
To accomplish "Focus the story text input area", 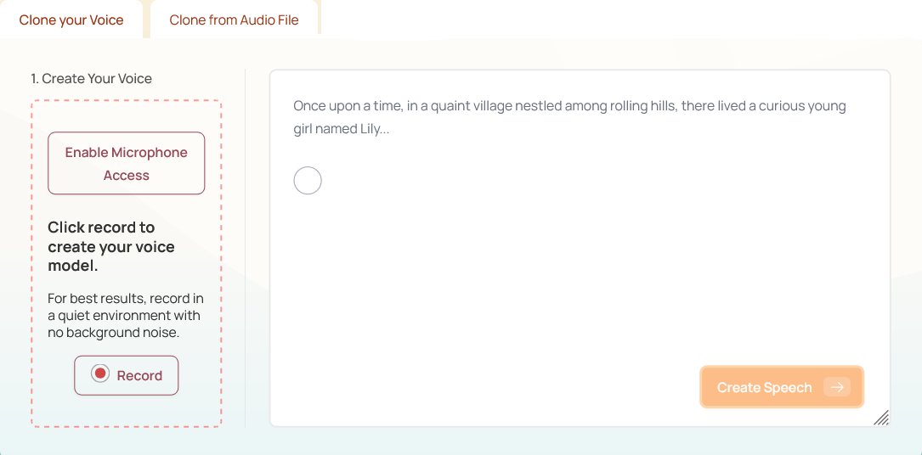I will pos(580,249).
